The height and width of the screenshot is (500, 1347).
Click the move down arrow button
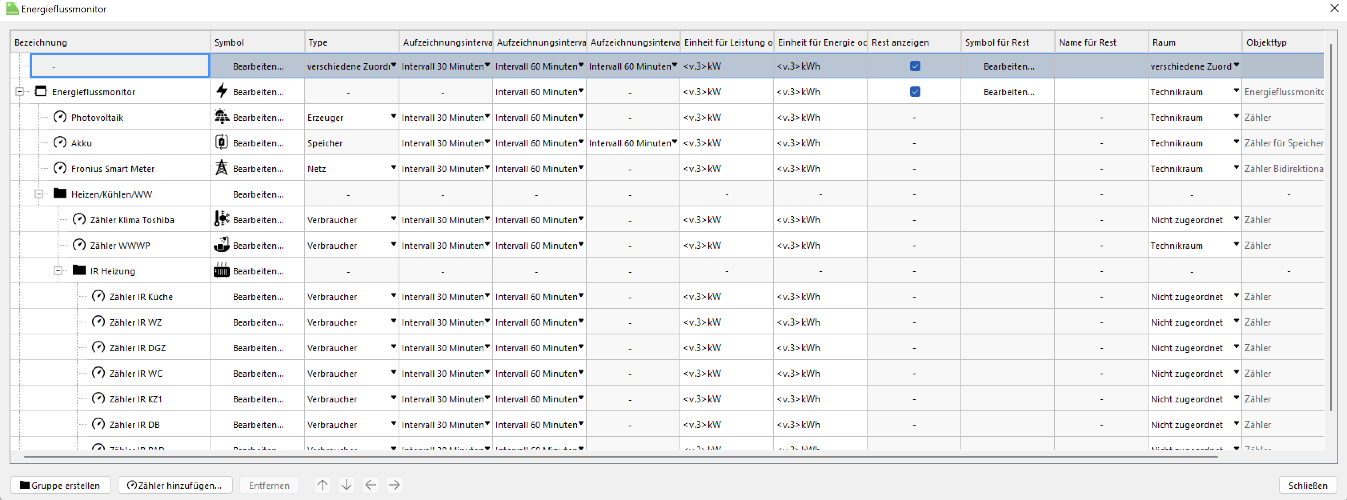pos(346,485)
